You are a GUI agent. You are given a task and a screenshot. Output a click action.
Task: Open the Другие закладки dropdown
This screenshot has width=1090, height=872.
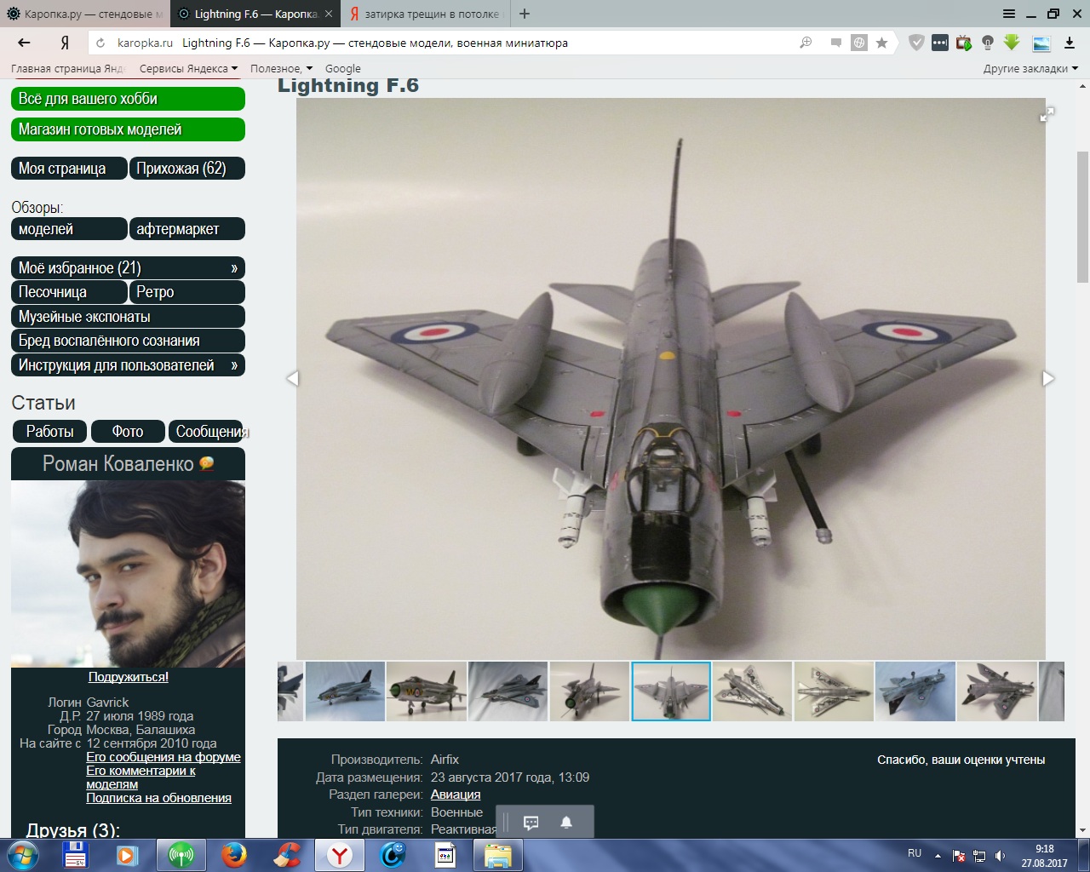1030,68
